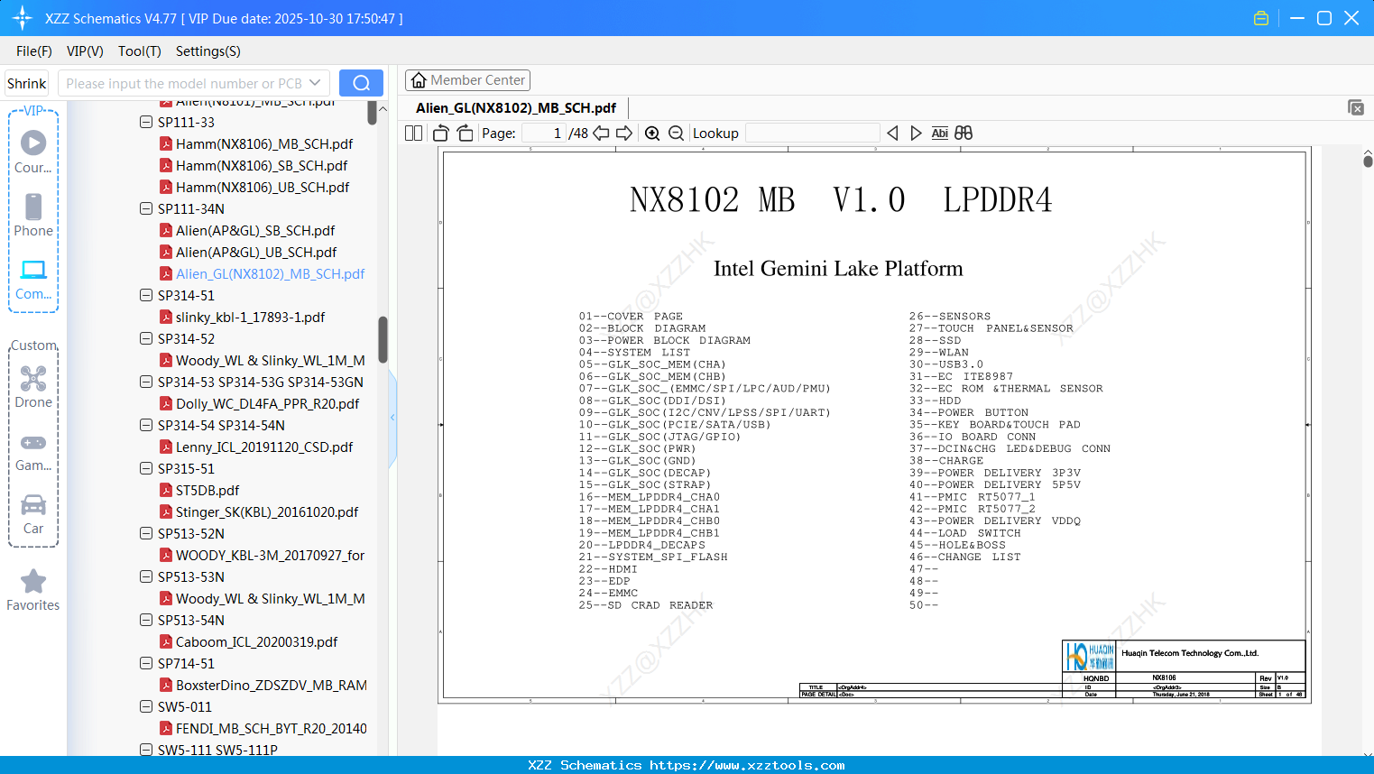Viewport: 1374px width, 774px height.
Task: Open the File(F) menu
Action: 34,51
